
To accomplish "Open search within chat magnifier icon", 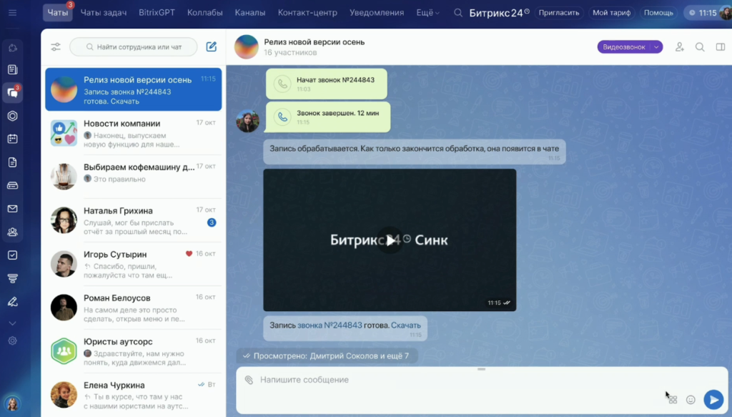I will tap(700, 47).
